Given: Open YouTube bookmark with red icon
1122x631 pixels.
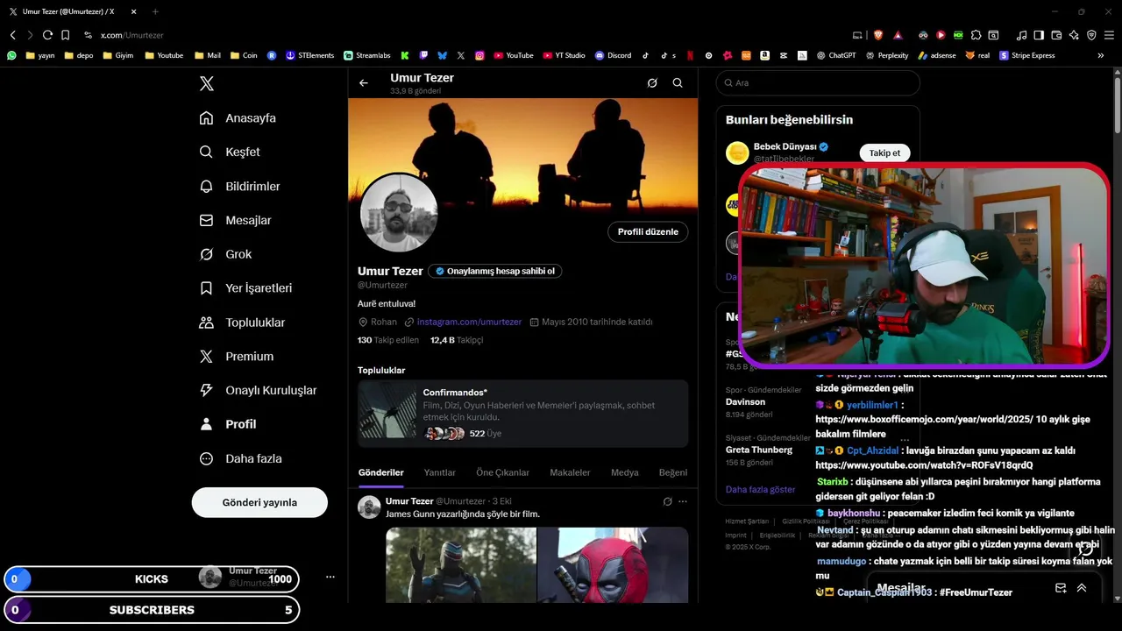Looking at the screenshot, I should click(x=514, y=55).
